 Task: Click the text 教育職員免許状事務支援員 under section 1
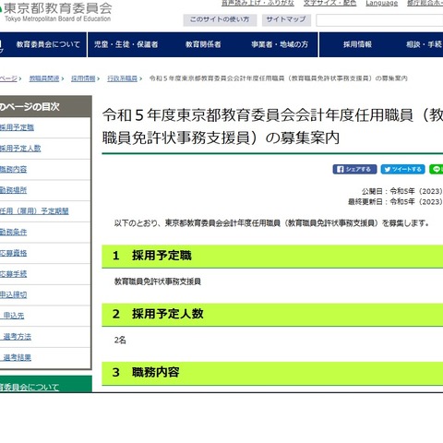[x=158, y=281]
